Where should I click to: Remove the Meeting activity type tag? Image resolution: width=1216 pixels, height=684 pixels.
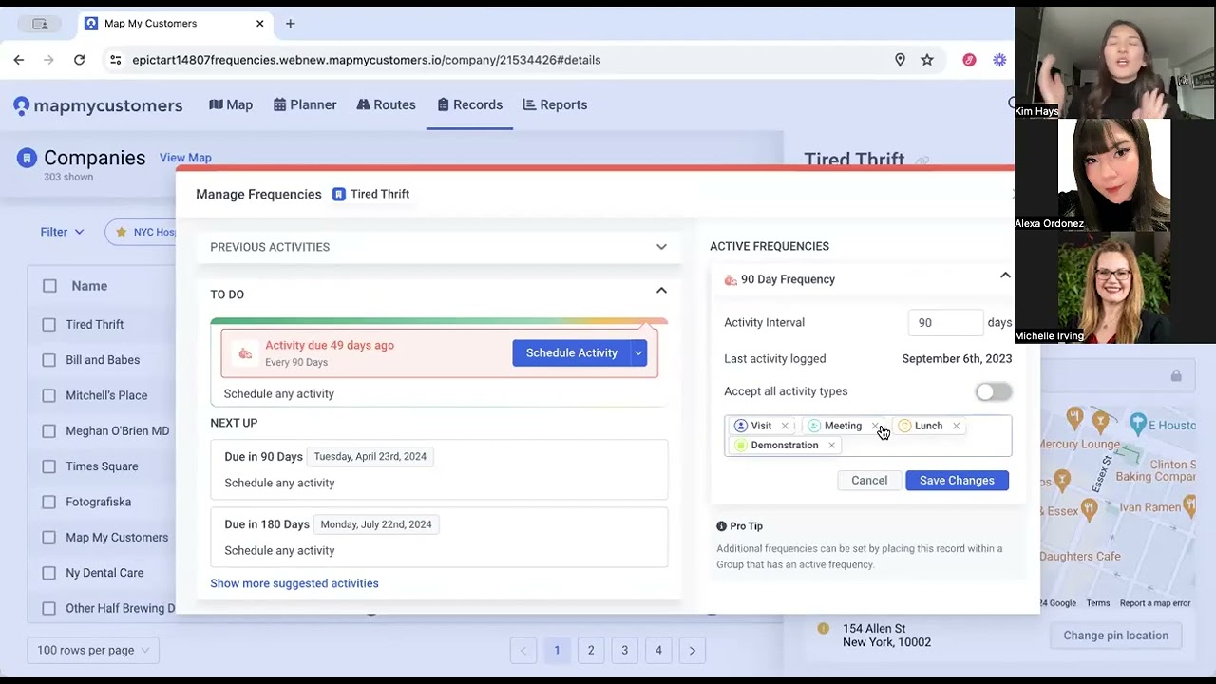pos(875,426)
